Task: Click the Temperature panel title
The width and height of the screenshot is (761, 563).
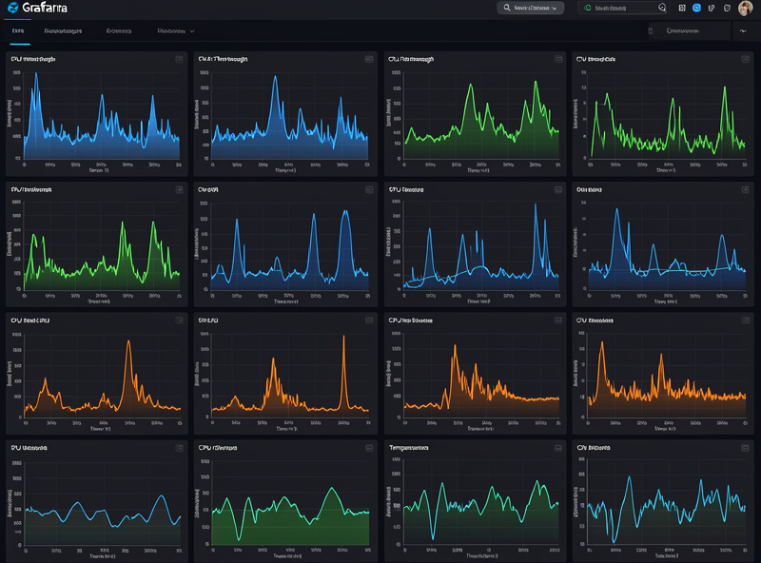Action: click(x=409, y=448)
